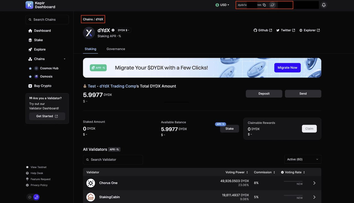Click the Privacy Policy info icon
This screenshot has height=203, width=354.
[x=27, y=185]
